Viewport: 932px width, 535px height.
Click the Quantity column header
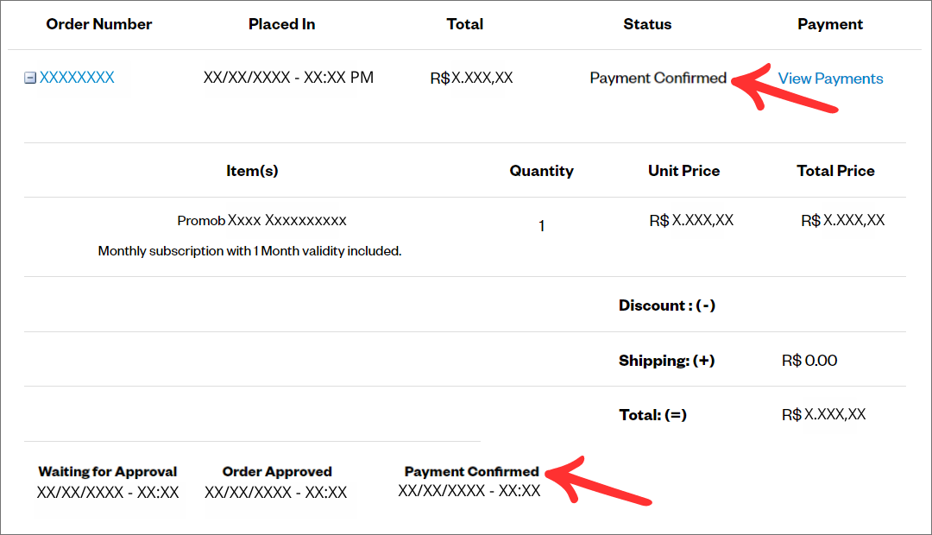click(x=541, y=171)
